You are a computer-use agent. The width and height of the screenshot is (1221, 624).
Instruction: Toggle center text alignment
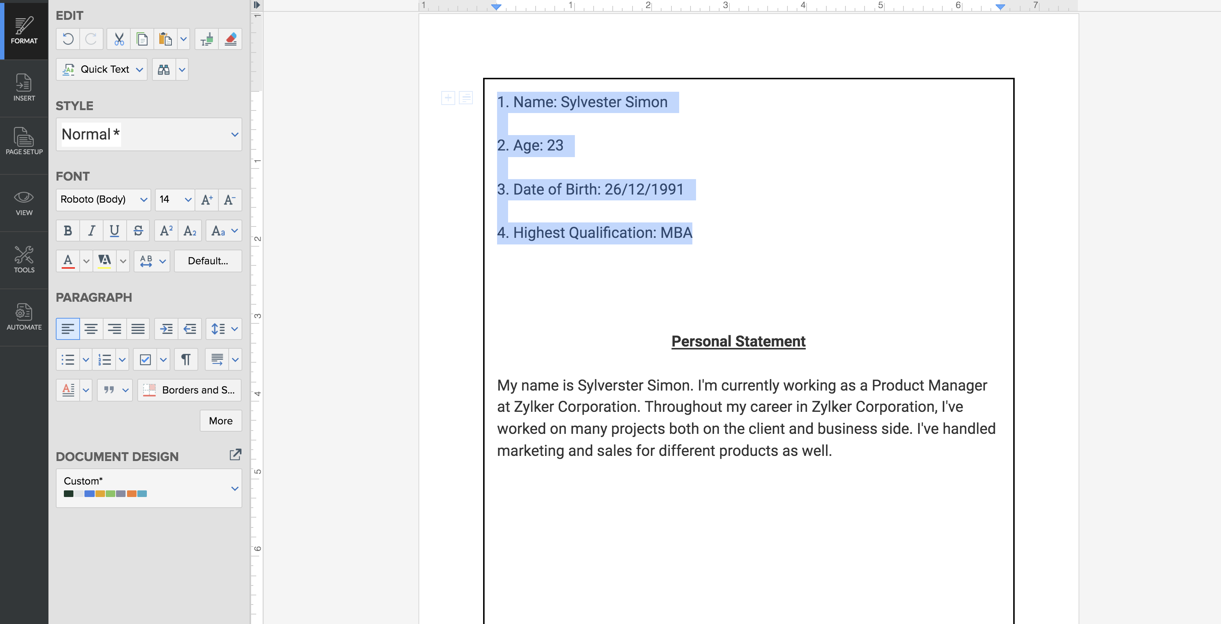point(91,329)
